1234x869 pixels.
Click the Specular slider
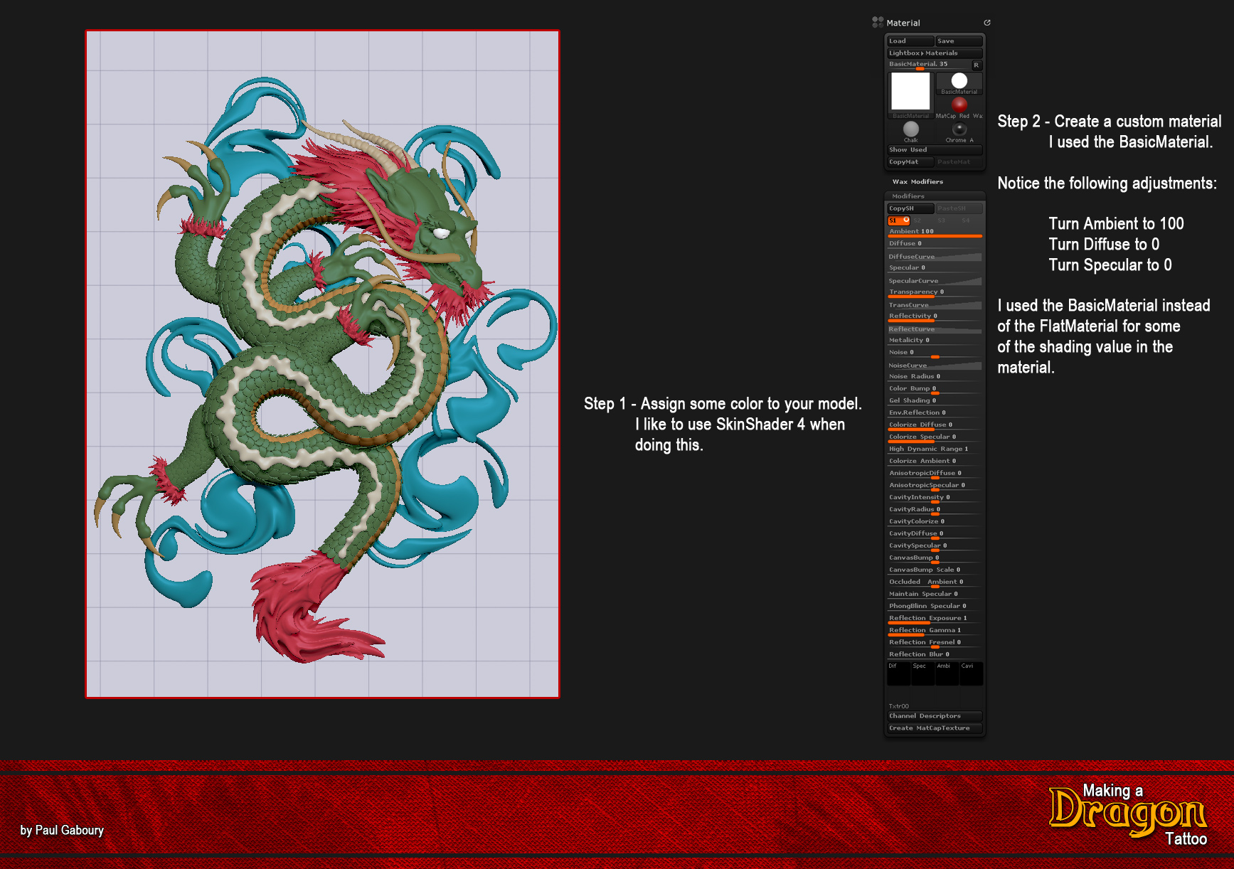click(935, 268)
